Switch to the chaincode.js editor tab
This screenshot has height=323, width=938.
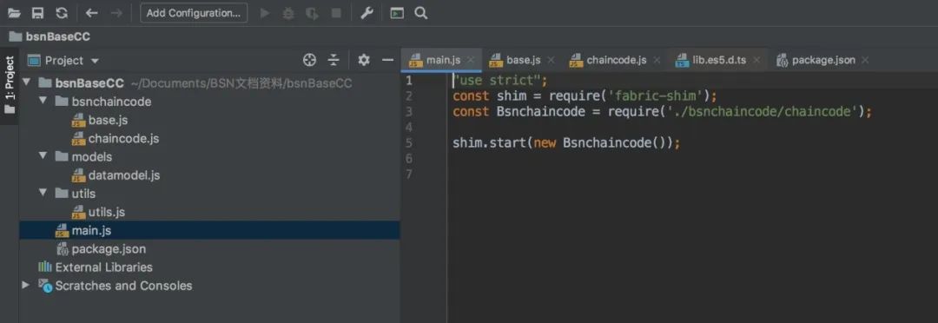tap(616, 60)
